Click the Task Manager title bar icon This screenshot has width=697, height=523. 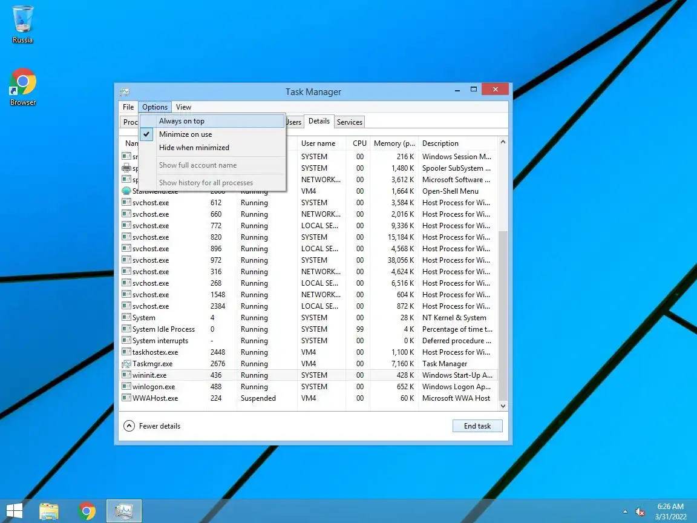coord(125,92)
